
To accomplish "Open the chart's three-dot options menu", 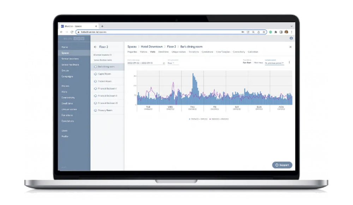I will click(x=289, y=62).
